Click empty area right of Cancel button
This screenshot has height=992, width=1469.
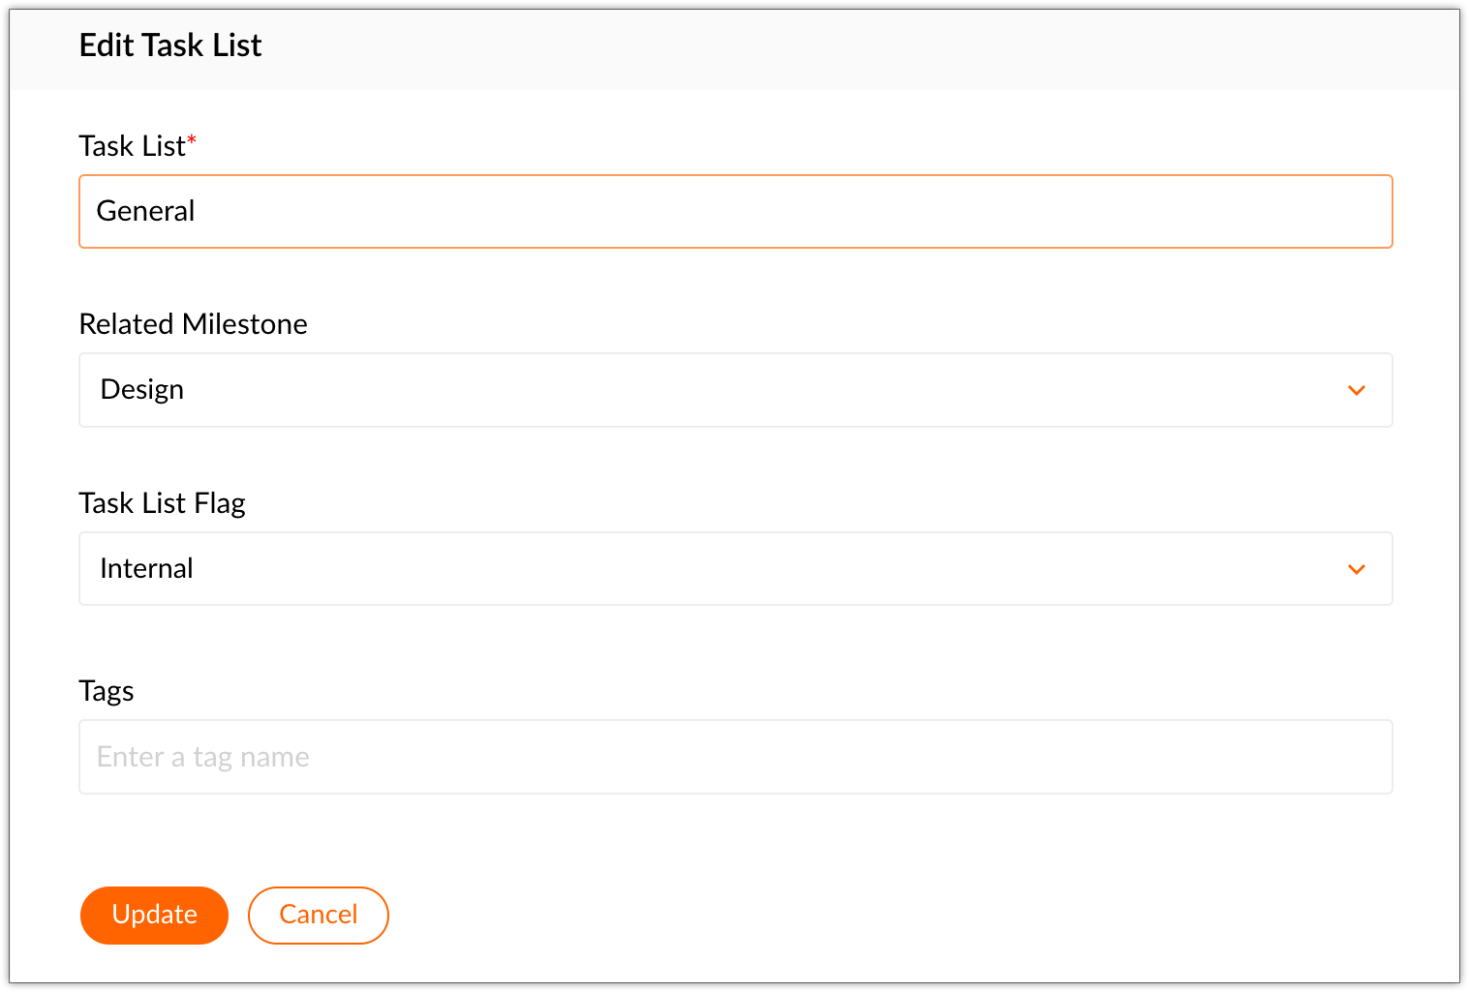click(x=775, y=915)
